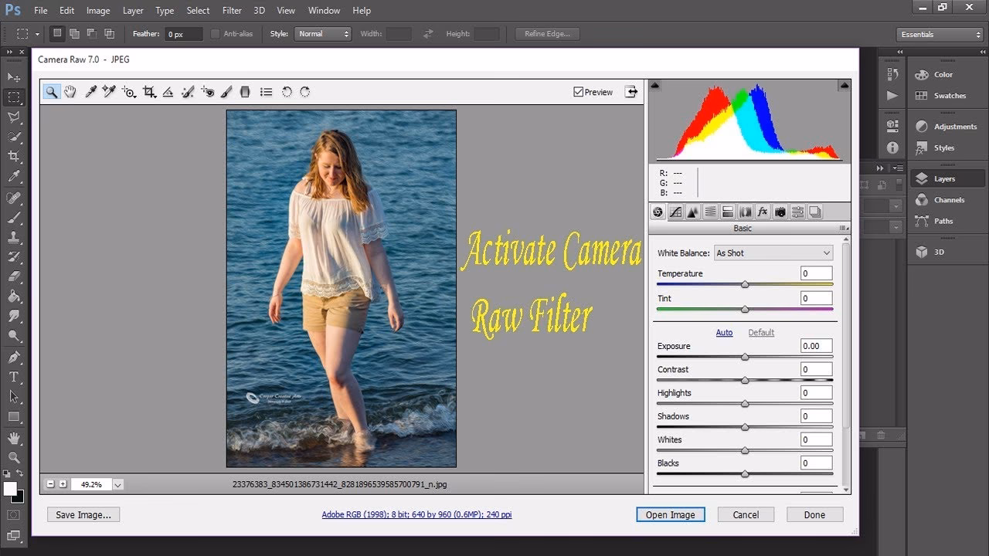Click the Open Image button
The width and height of the screenshot is (989, 556).
(670, 514)
